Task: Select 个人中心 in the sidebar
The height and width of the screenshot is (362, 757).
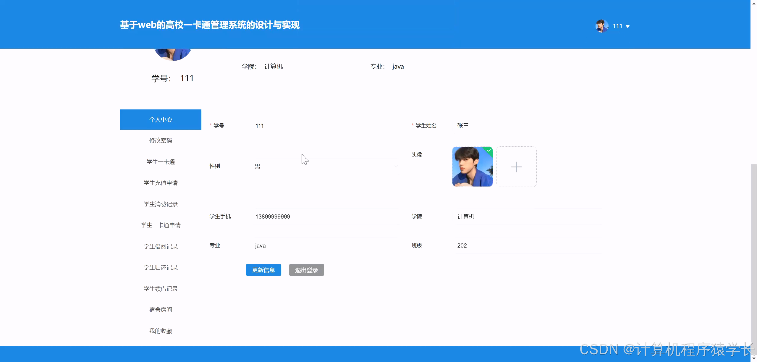Action: 161,119
